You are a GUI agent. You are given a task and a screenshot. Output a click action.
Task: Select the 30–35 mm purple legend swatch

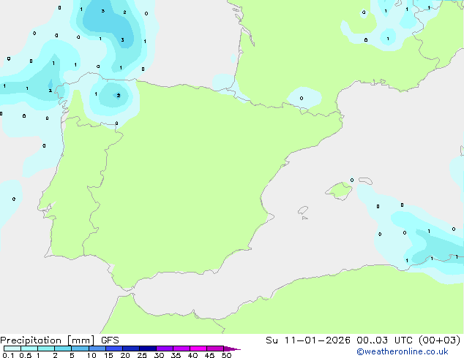click(164, 349)
